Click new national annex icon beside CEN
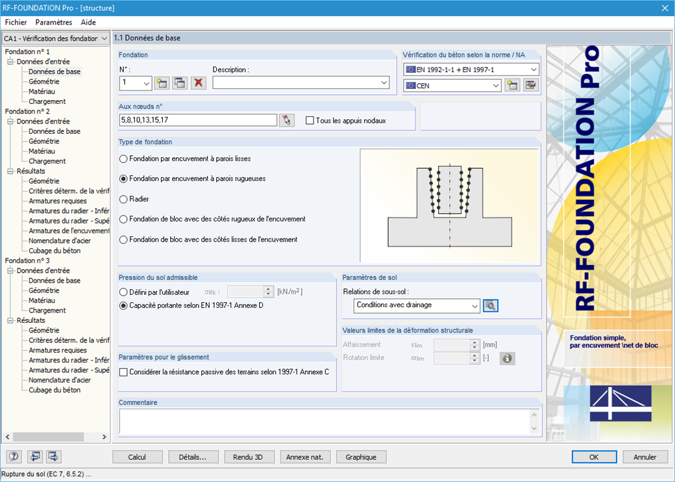The height and width of the screenshot is (482, 675). point(512,85)
